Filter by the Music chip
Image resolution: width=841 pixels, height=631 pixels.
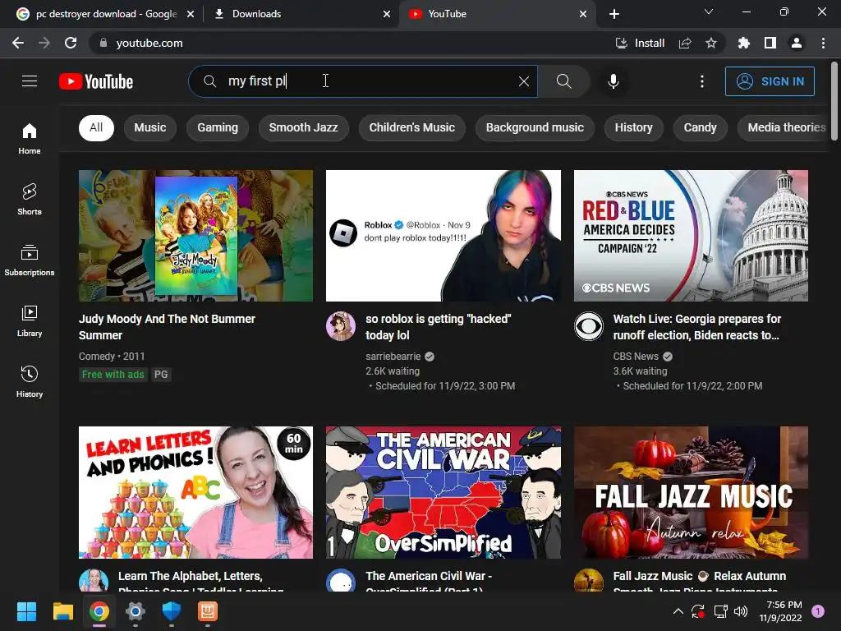click(x=150, y=127)
